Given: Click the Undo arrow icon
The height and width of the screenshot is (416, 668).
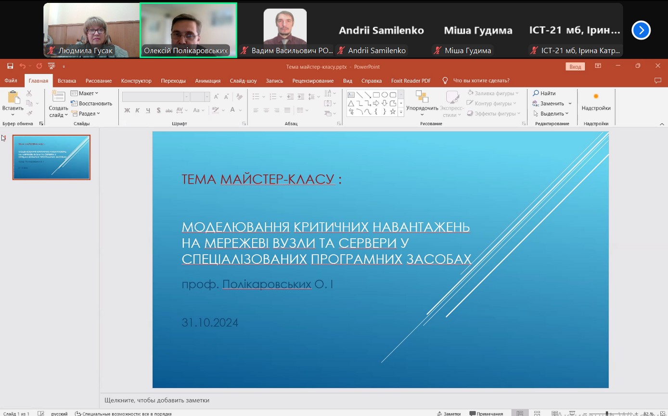Looking at the screenshot, I should (22, 66).
